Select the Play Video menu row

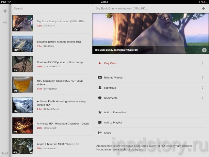pos(151,63)
